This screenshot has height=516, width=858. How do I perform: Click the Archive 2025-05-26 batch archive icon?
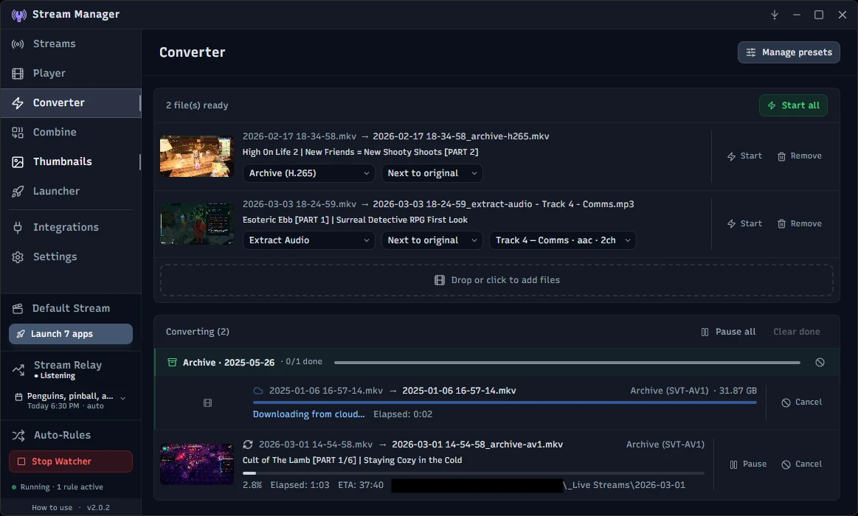tap(172, 363)
